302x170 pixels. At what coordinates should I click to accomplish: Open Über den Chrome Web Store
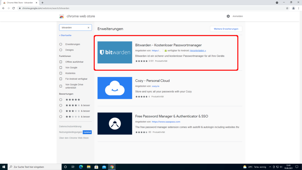[x=74, y=138]
